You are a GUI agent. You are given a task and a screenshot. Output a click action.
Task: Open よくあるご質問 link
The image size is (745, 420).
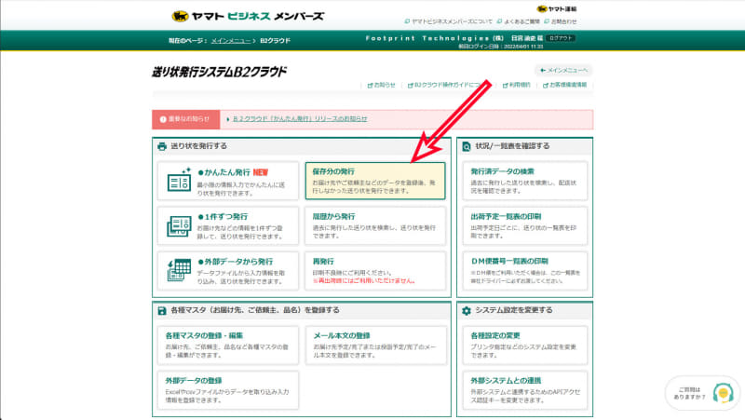coord(518,21)
